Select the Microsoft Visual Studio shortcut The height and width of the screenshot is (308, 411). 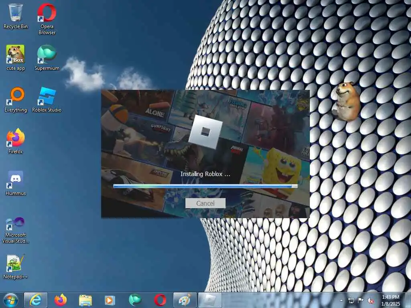coord(16,230)
